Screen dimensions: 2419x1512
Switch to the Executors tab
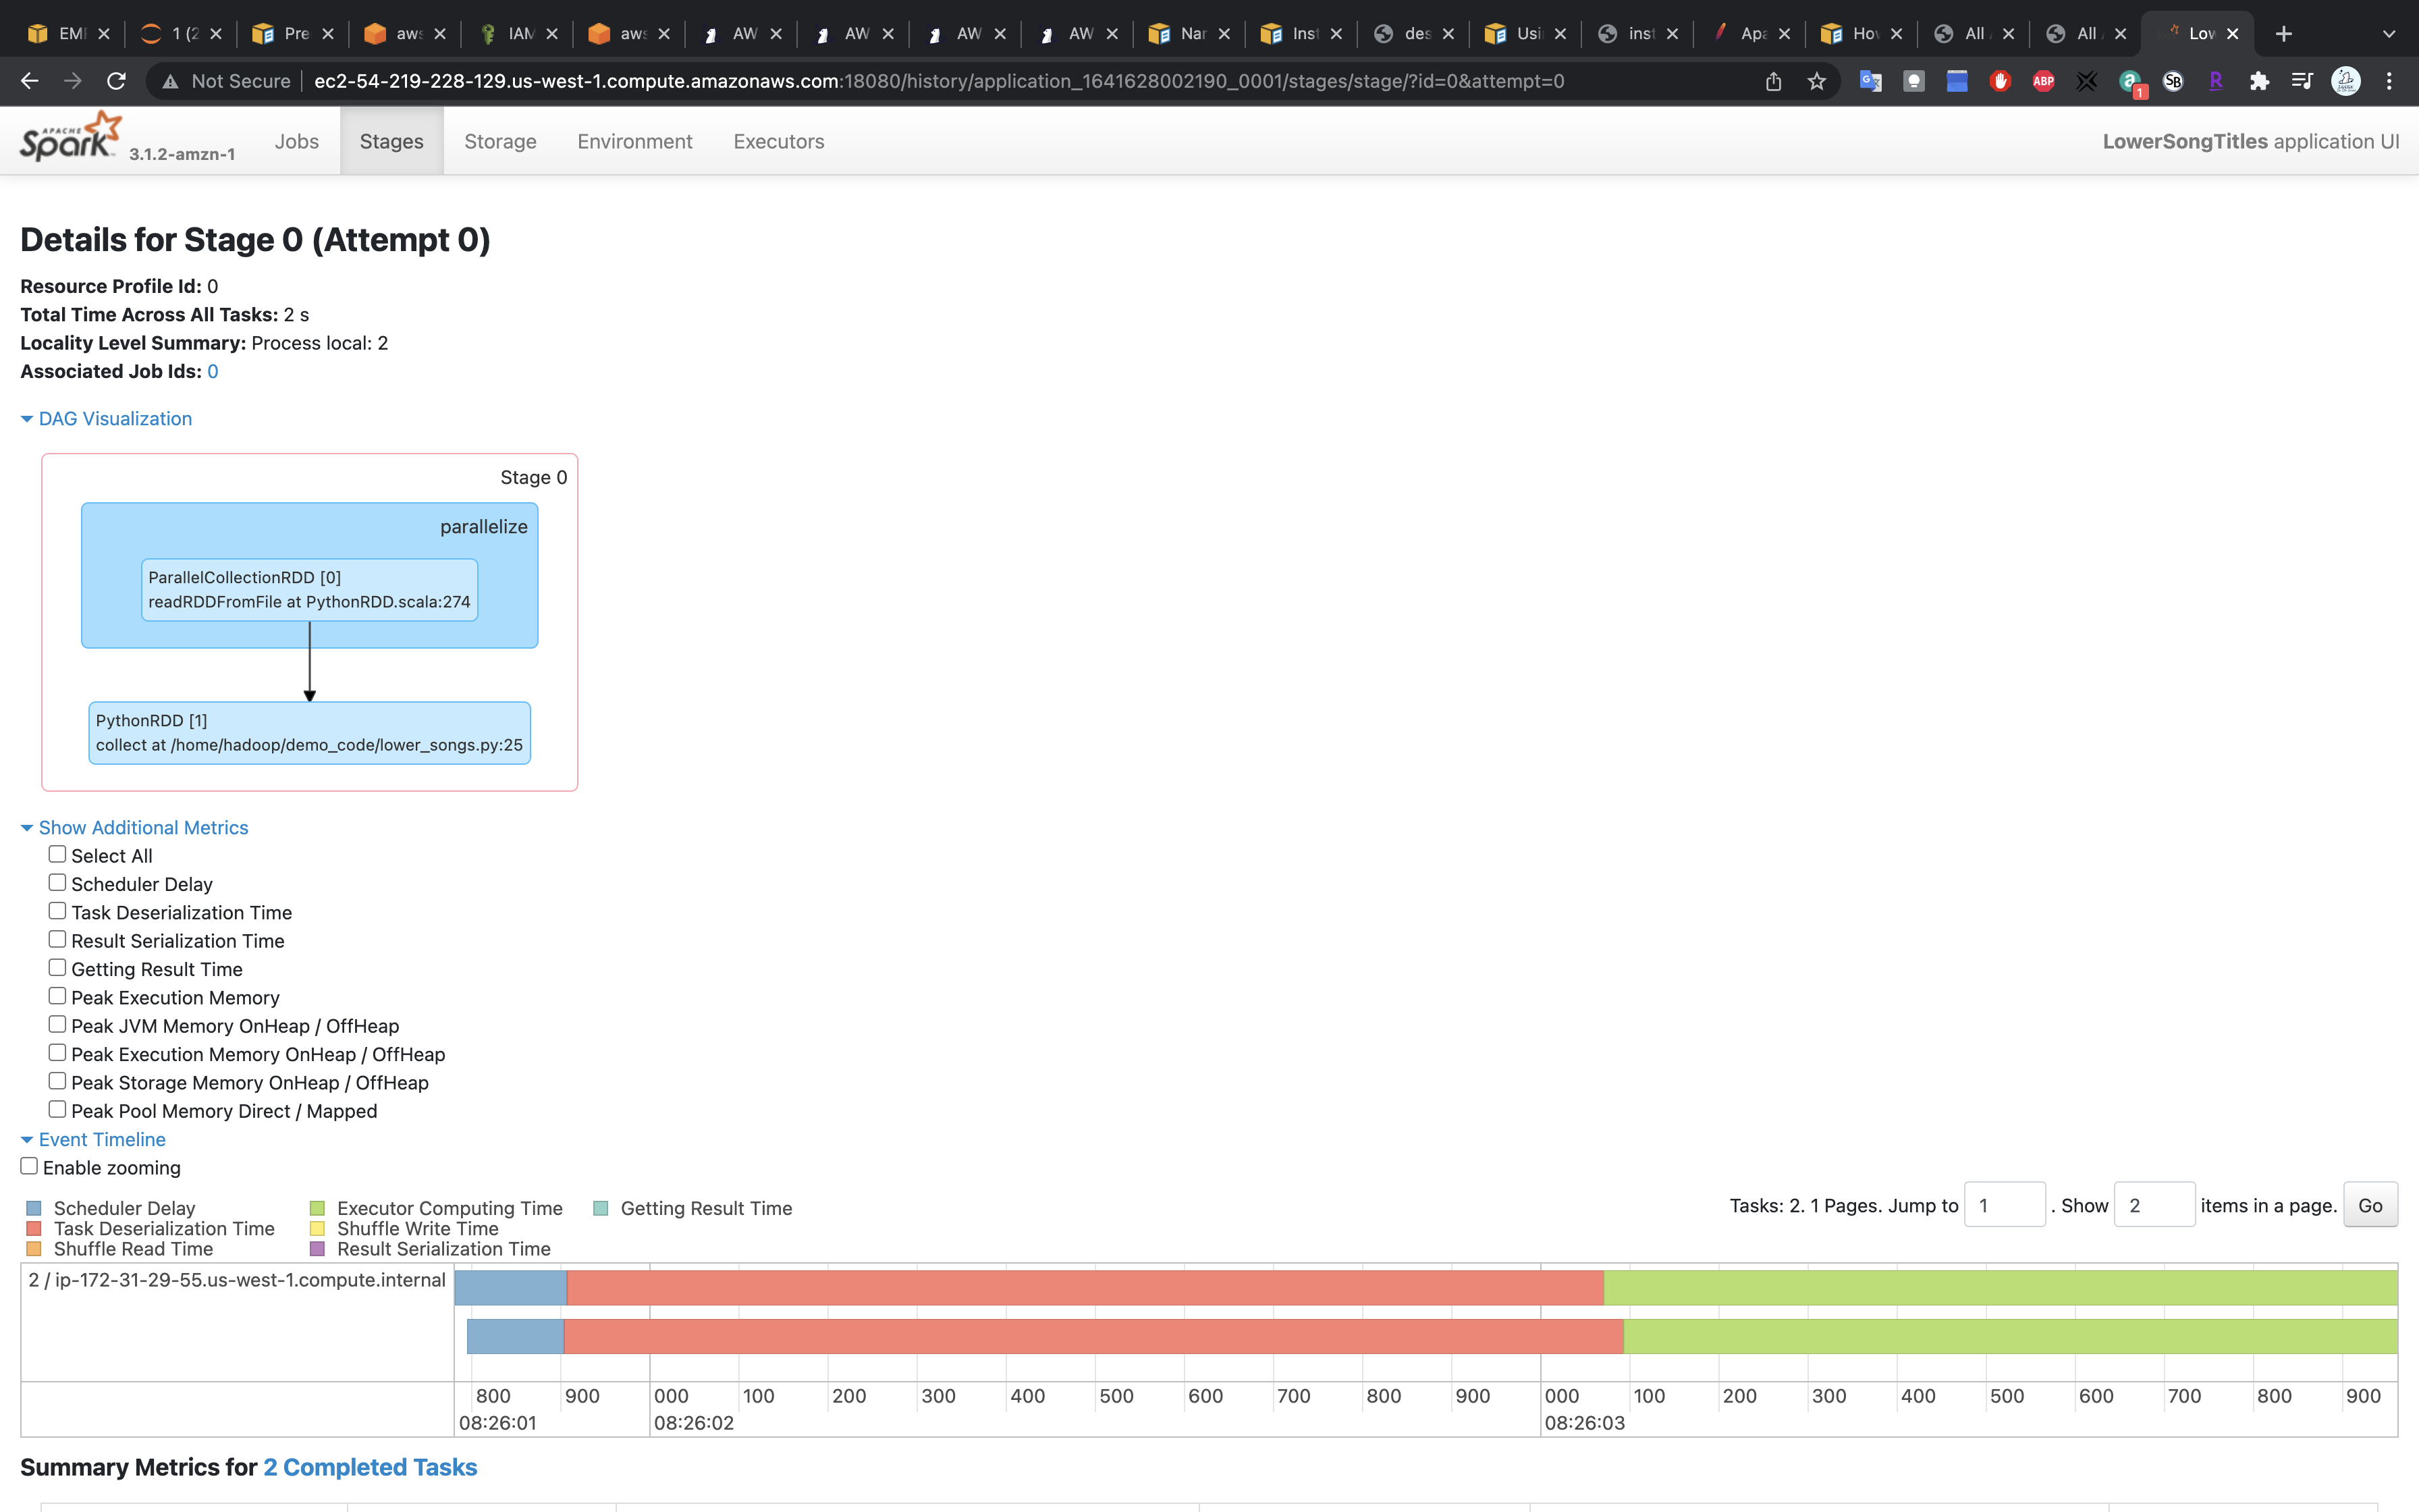778,142
